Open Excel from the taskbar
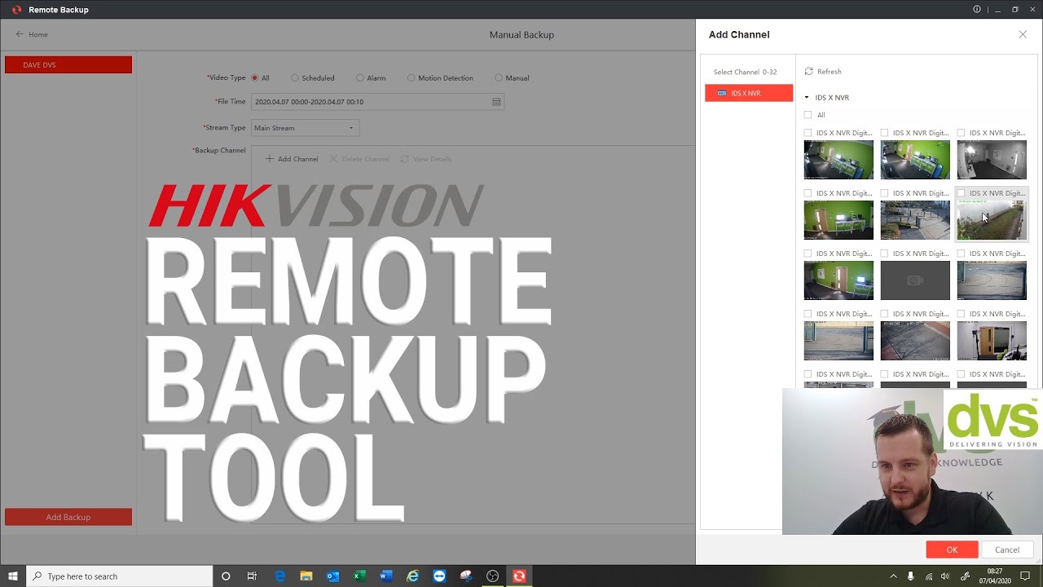Screen dimensions: 1043x587 pyautogui.click(x=359, y=576)
